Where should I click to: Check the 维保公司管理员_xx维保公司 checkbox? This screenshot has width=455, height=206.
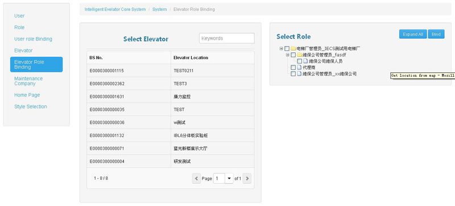(293, 74)
